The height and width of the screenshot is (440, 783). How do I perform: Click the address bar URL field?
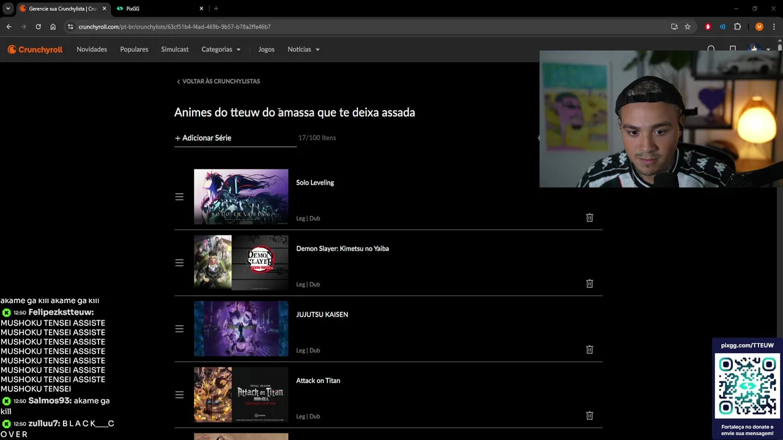pos(367,27)
